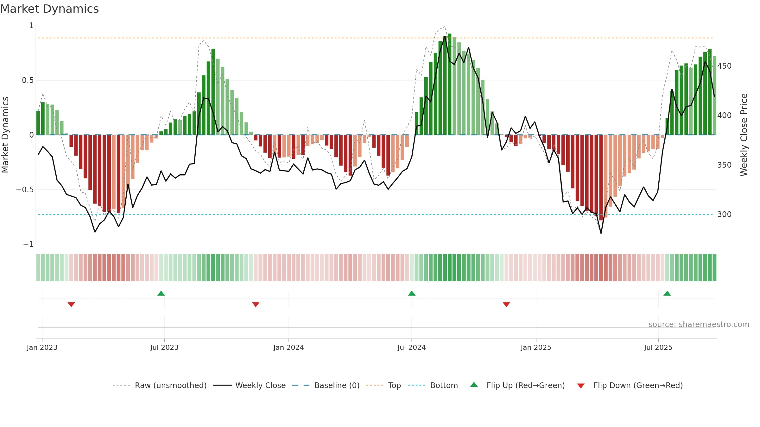This screenshot has width=760, height=427.
Task: Click the Jan 2025 x-axis label
Action: pyautogui.click(x=536, y=347)
